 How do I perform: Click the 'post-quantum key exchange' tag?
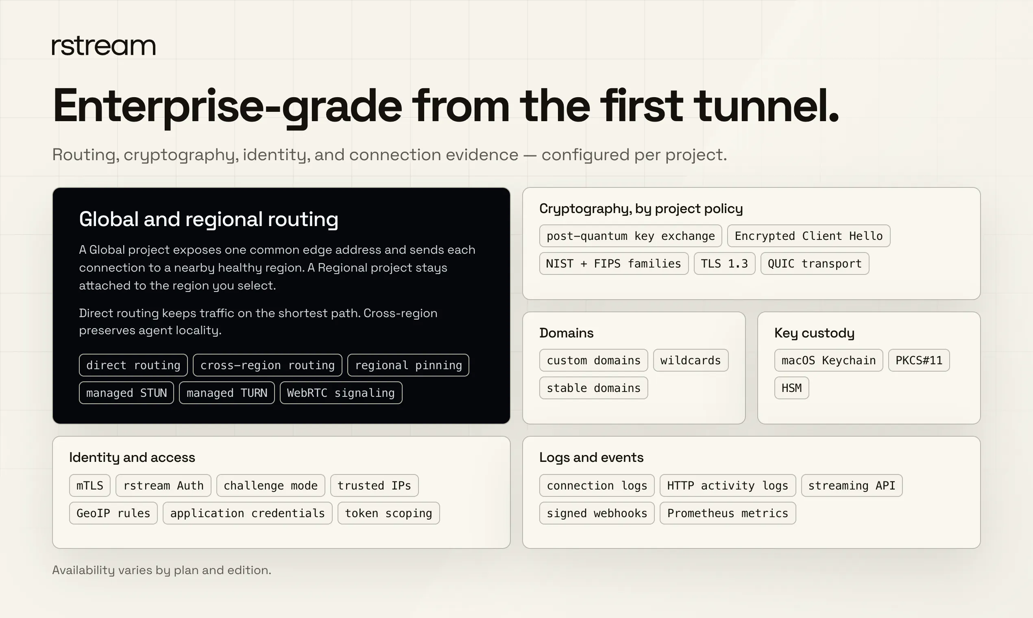pyautogui.click(x=631, y=236)
